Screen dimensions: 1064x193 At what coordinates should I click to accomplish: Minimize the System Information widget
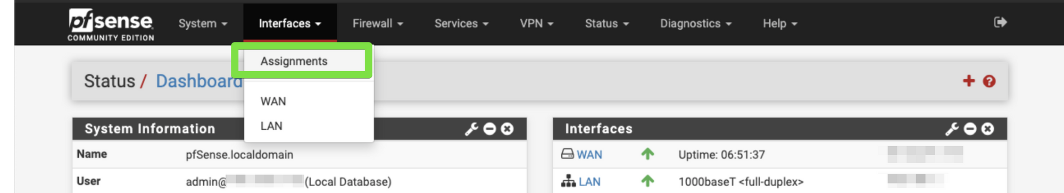(x=490, y=129)
